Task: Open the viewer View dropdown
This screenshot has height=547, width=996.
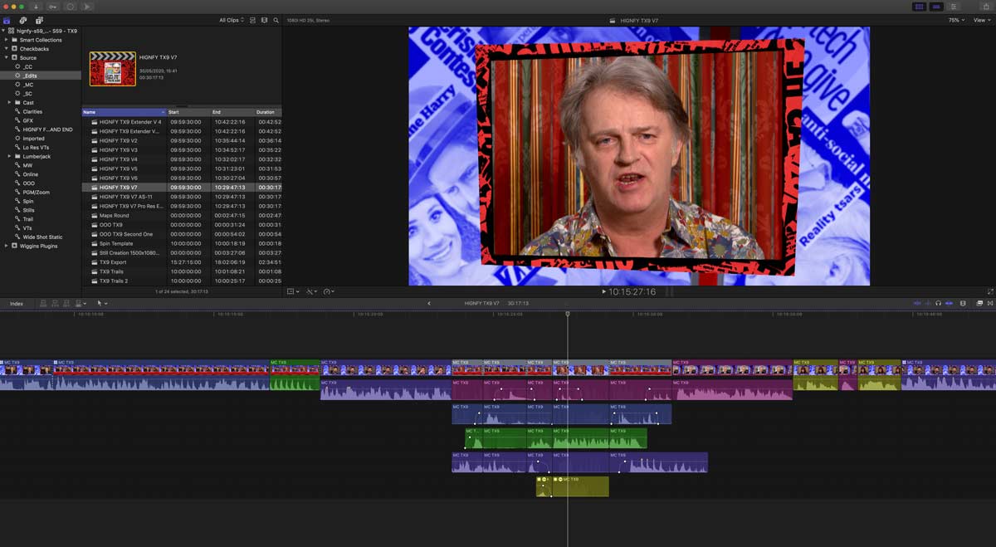Action: point(981,20)
